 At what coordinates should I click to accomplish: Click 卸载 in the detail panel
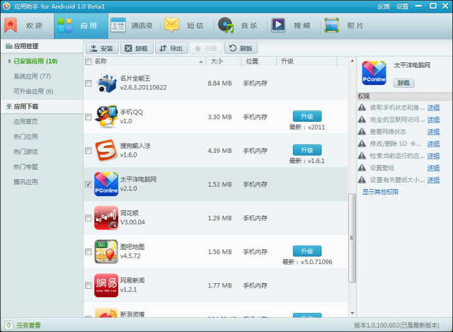tap(403, 83)
